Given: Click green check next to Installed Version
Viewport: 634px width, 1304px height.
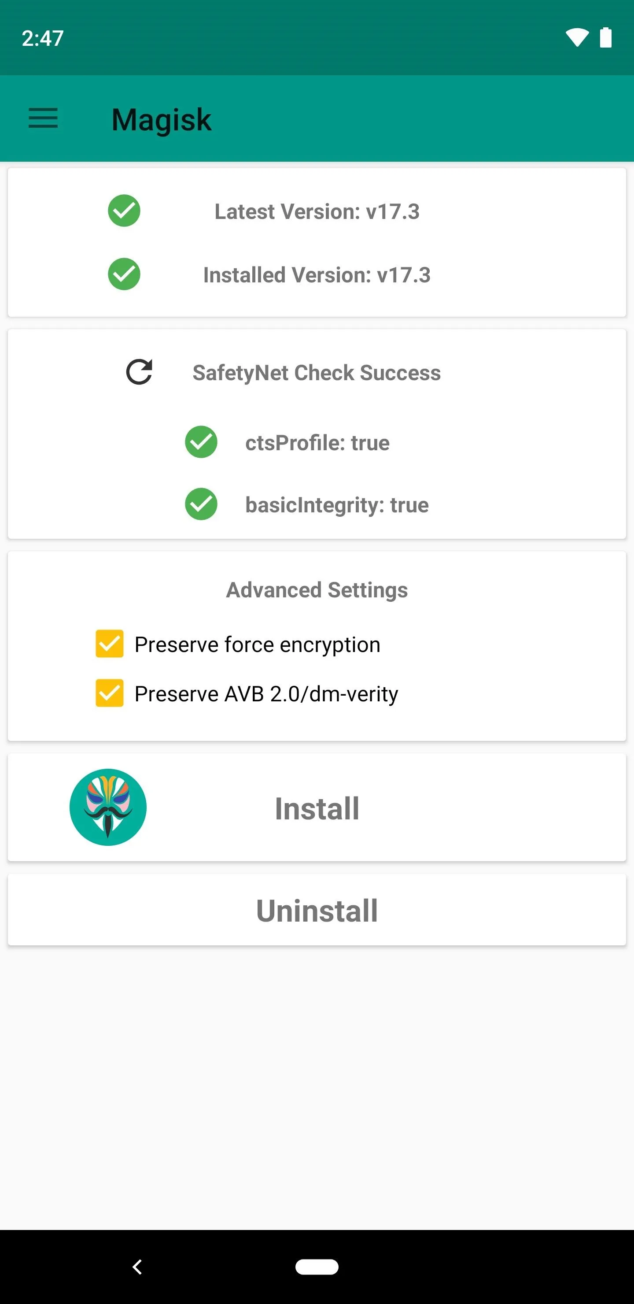Looking at the screenshot, I should [124, 274].
